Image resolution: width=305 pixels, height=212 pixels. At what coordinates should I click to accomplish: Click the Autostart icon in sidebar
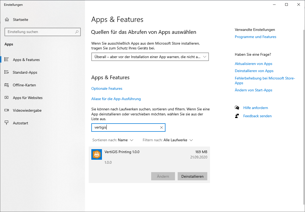7,123
